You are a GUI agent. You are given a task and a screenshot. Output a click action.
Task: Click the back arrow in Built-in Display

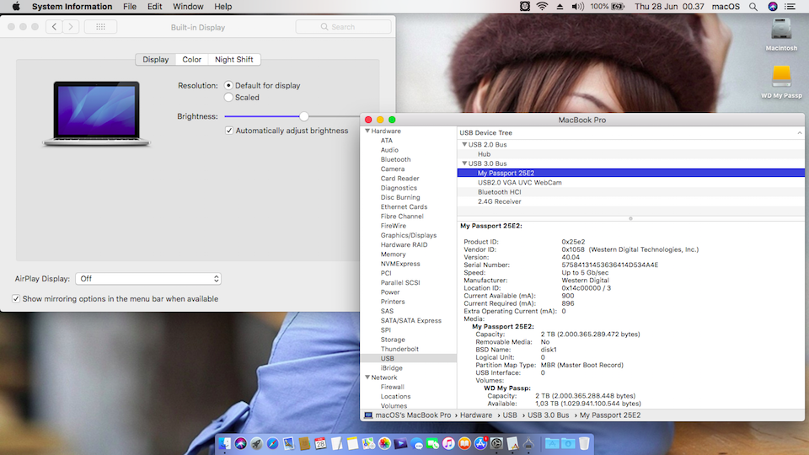pyautogui.click(x=55, y=27)
